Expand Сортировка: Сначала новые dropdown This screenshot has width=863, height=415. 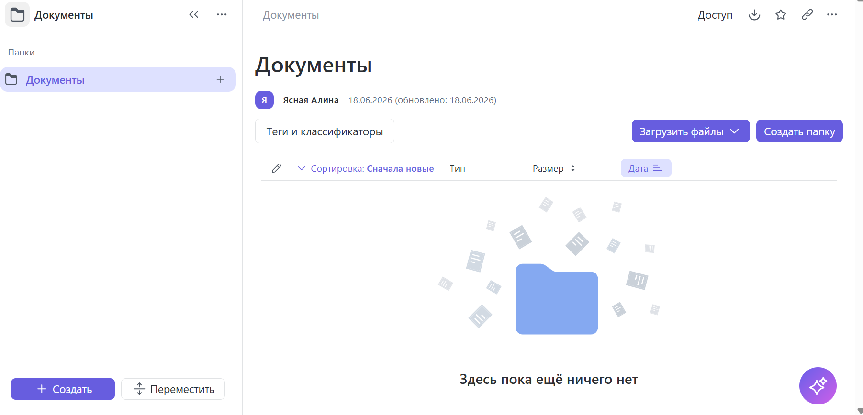366,168
